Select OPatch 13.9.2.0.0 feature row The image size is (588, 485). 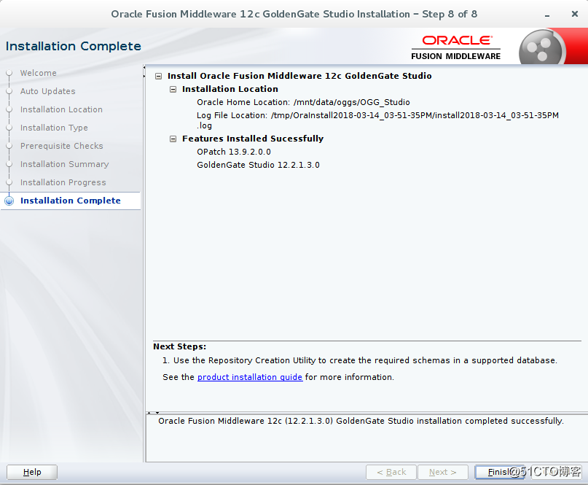[x=234, y=152]
